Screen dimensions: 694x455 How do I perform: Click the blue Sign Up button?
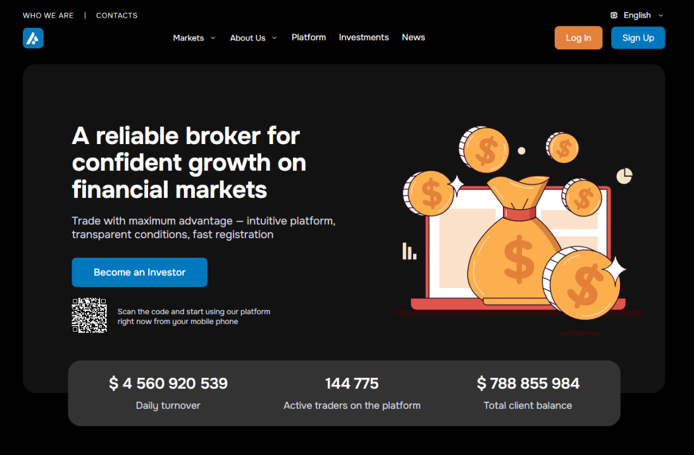638,38
